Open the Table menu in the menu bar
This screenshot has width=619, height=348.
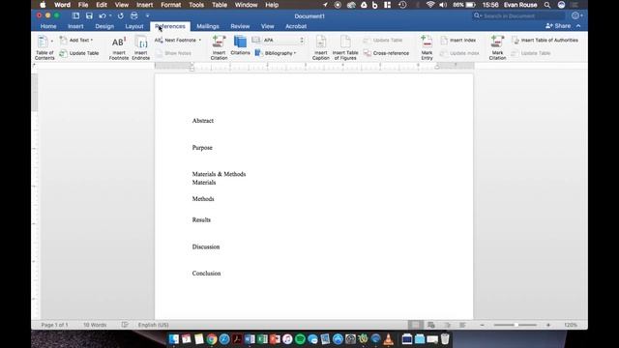coord(220,5)
